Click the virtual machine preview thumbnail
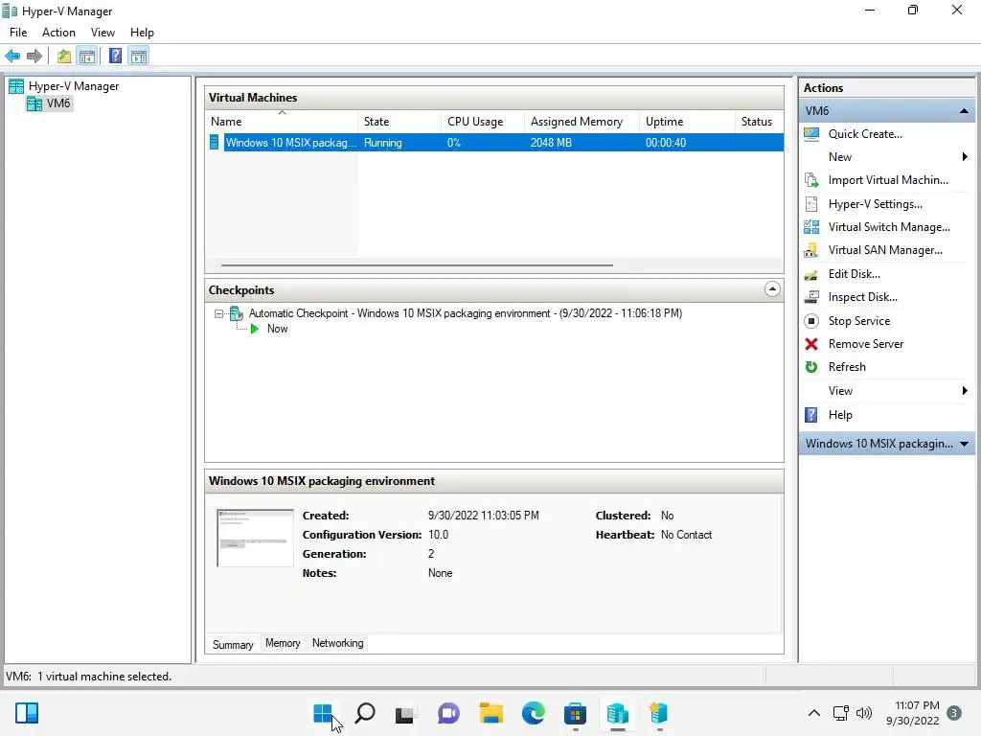The width and height of the screenshot is (981, 736). [255, 539]
